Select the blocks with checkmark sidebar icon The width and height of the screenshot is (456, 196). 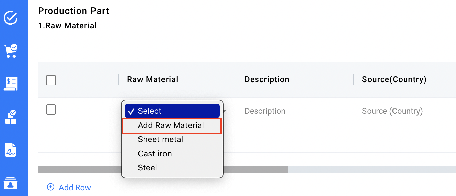coord(10,117)
